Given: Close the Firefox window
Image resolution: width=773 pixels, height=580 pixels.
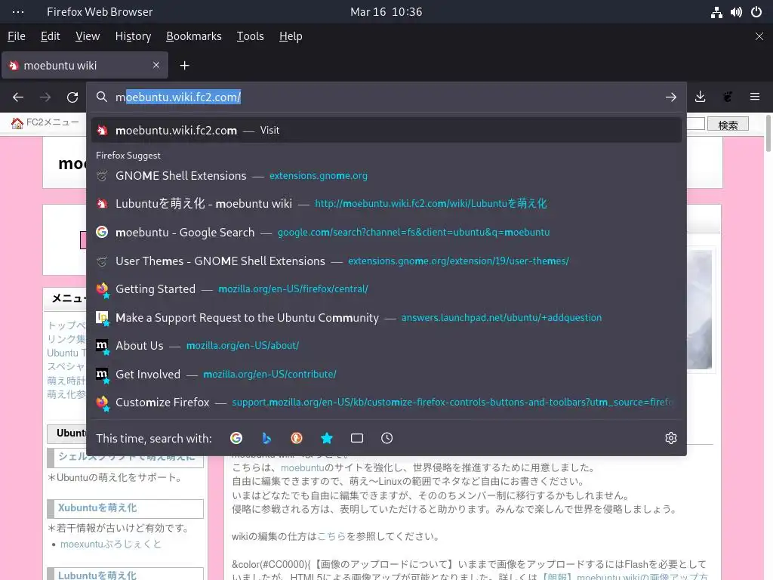Looking at the screenshot, I should click(759, 36).
